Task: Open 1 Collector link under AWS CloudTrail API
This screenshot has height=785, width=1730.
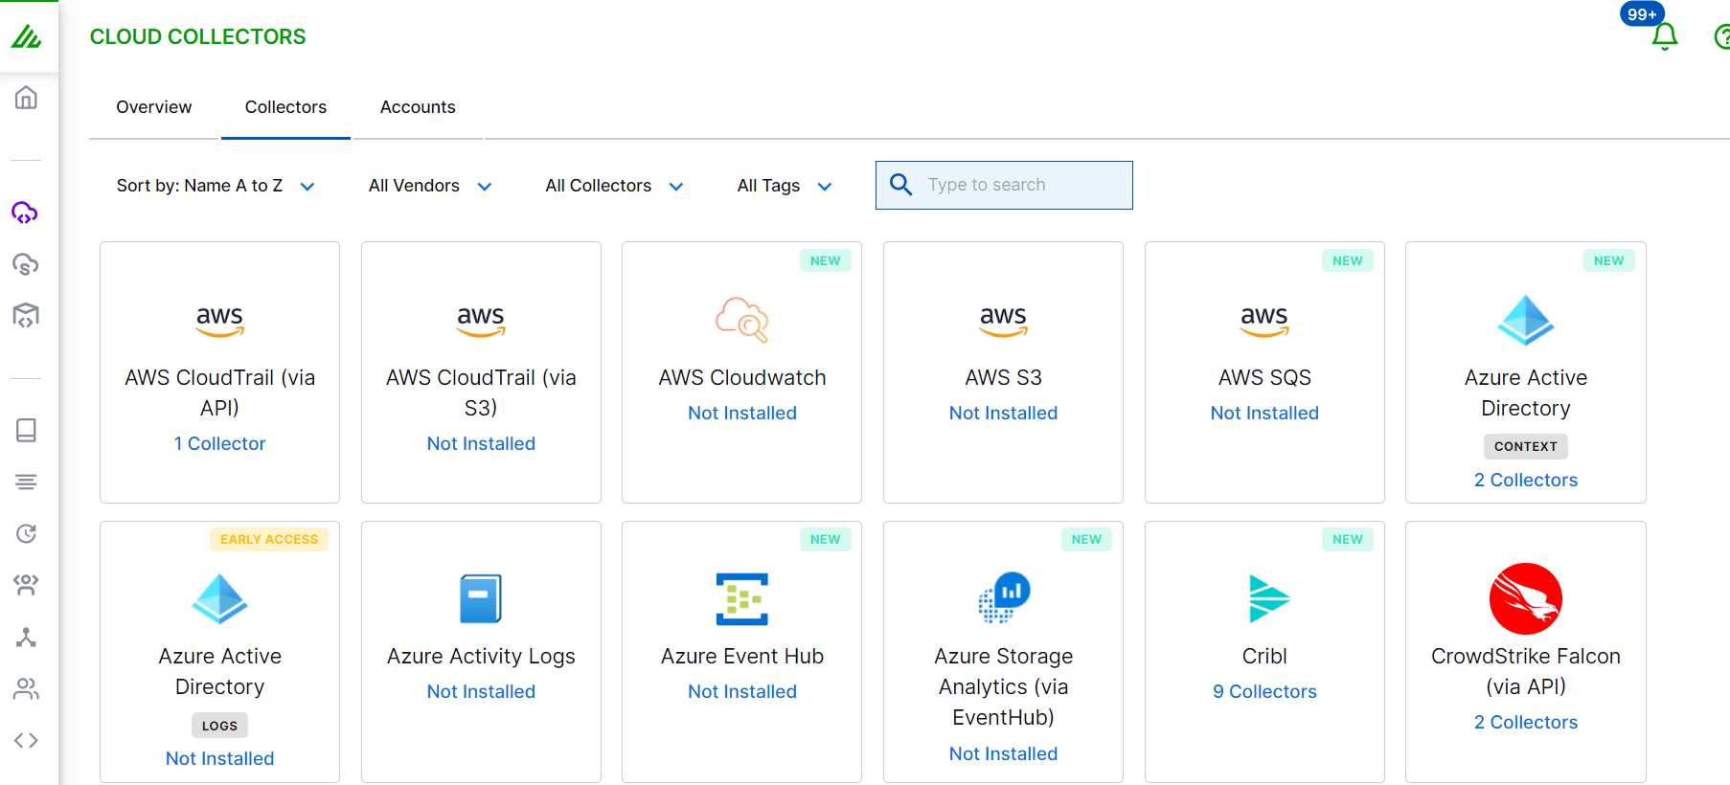Action: pos(219,443)
